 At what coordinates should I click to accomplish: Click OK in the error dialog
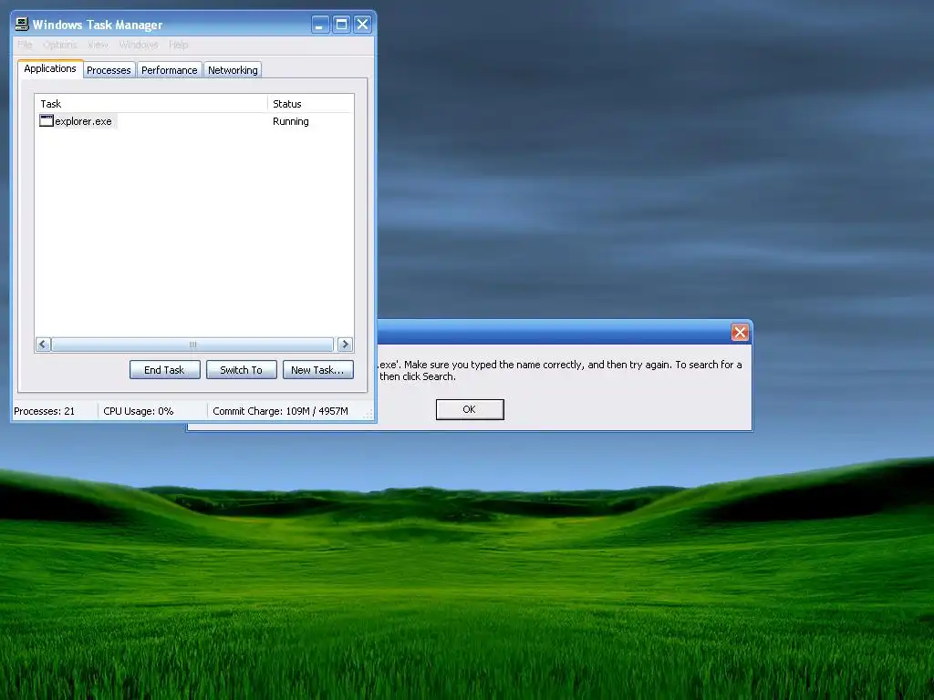[x=470, y=409]
